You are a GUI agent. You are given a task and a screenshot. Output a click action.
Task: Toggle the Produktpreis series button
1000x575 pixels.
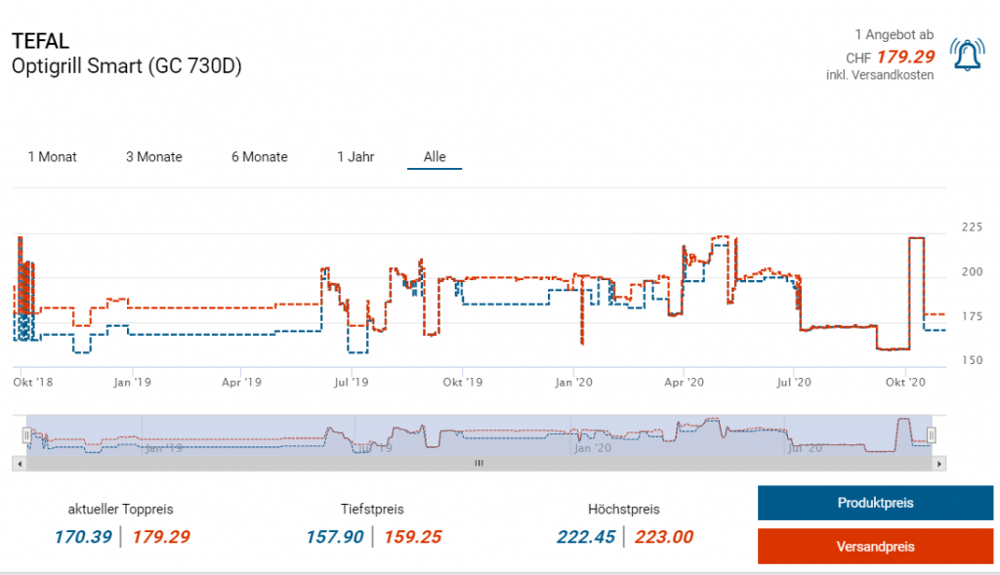(874, 503)
